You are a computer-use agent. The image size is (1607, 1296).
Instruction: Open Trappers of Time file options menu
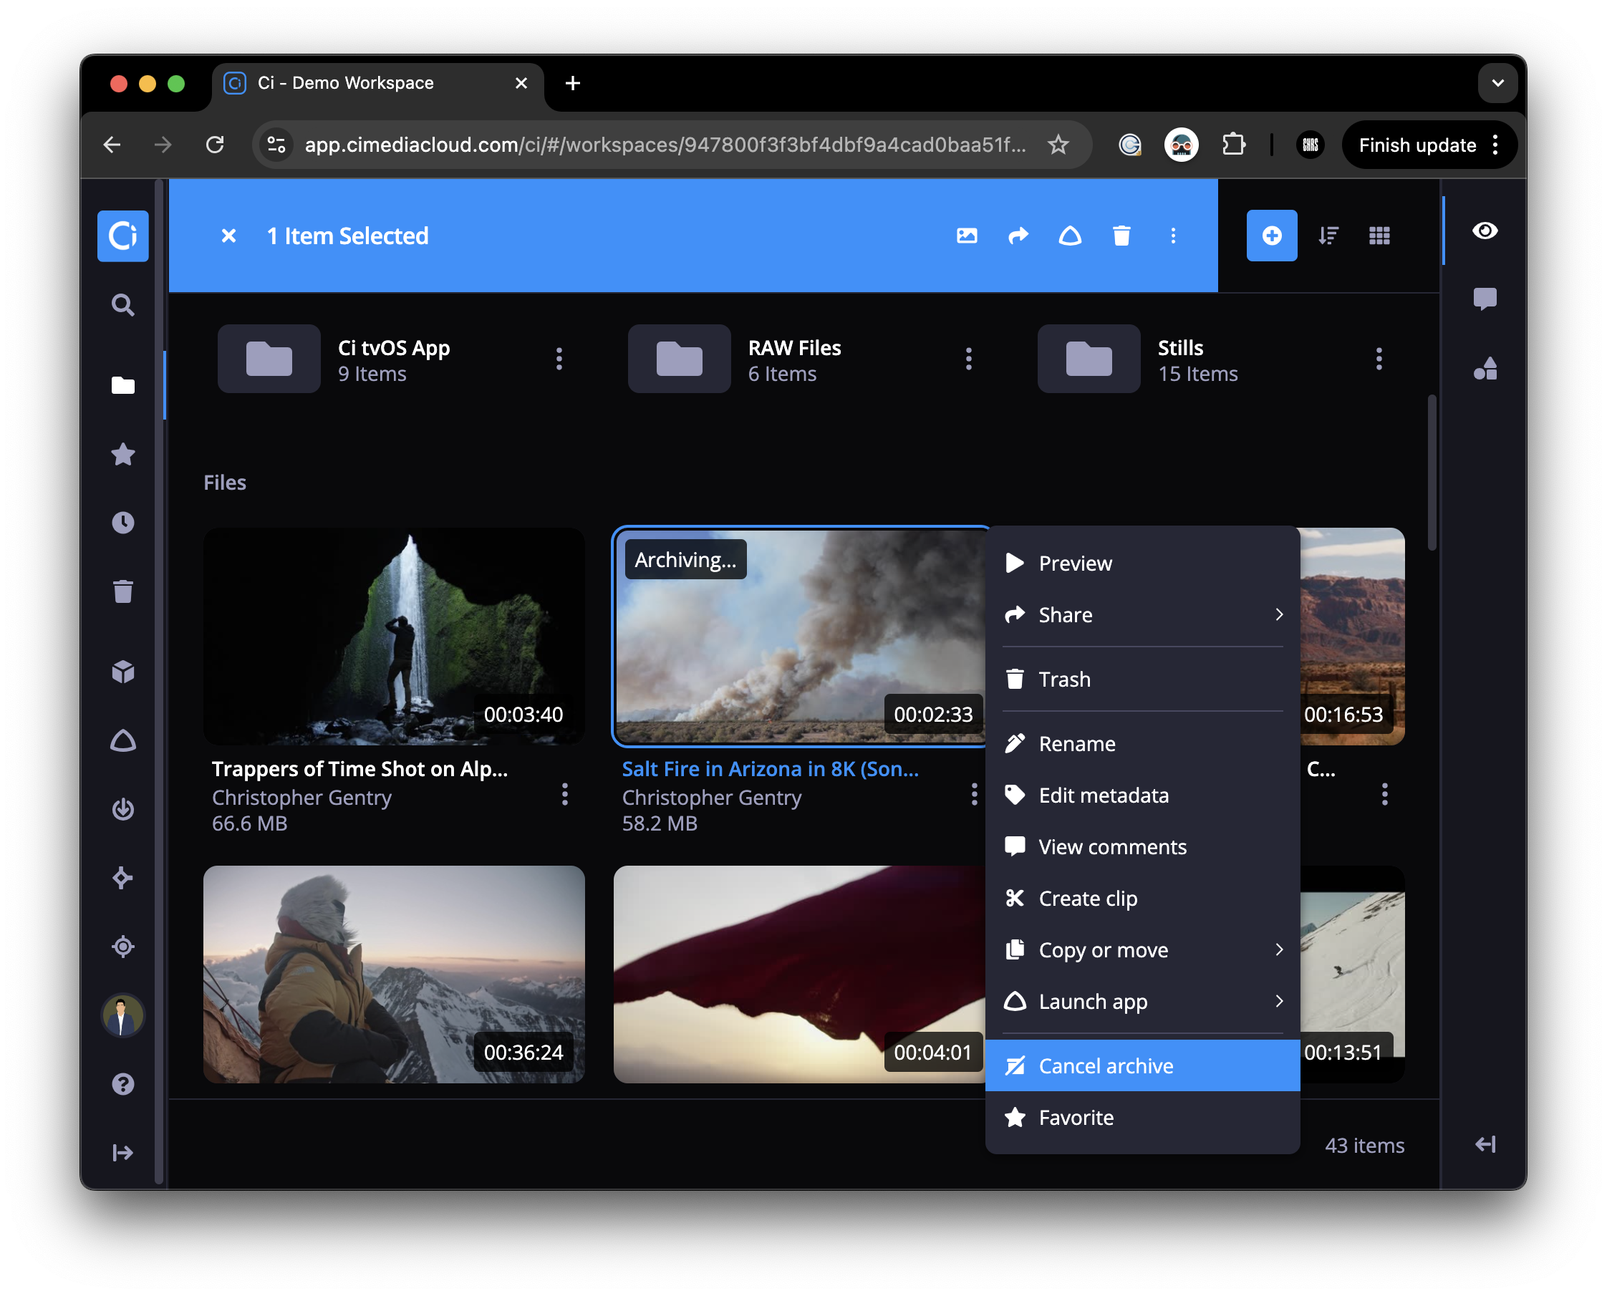pos(564,794)
